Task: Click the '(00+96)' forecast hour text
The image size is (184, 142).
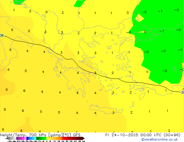Action: click(x=172, y=135)
